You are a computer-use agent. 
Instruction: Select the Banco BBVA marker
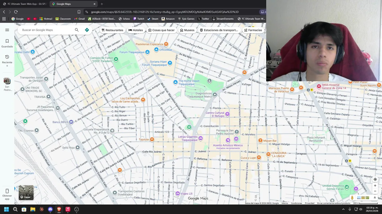pyautogui.click(x=71, y=122)
